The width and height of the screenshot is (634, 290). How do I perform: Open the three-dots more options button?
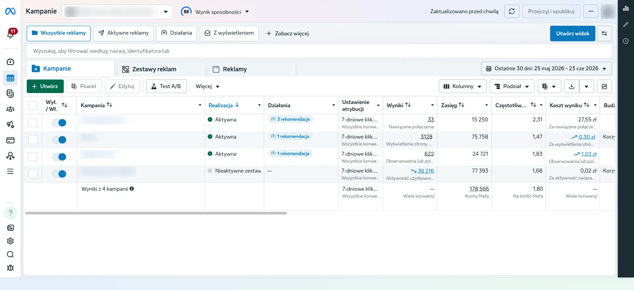[x=591, y=12]
